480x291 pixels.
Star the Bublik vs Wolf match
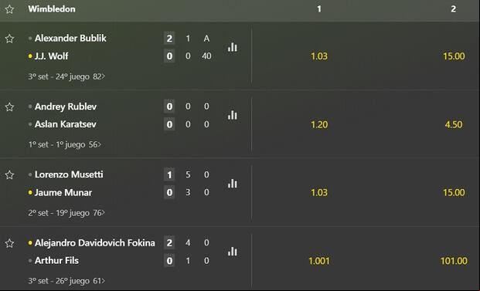point(9,39)
